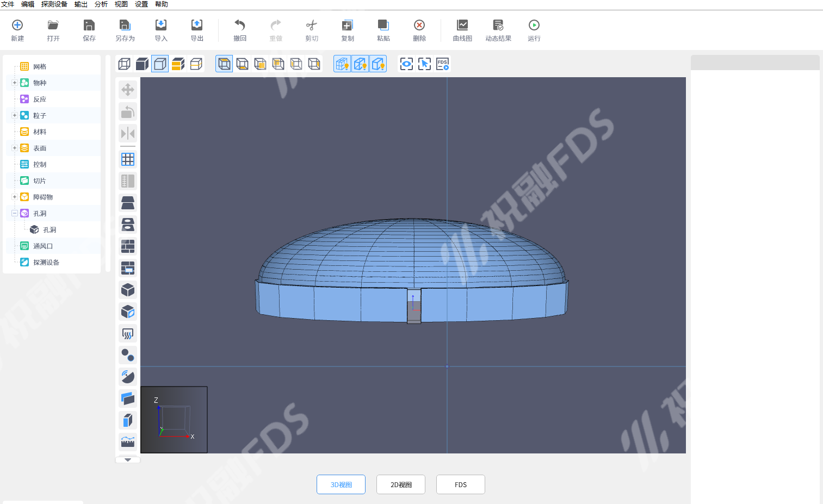Switch to the front-face cube view
The width and height of the screenshot is (823, 504).
click(260, 64)
